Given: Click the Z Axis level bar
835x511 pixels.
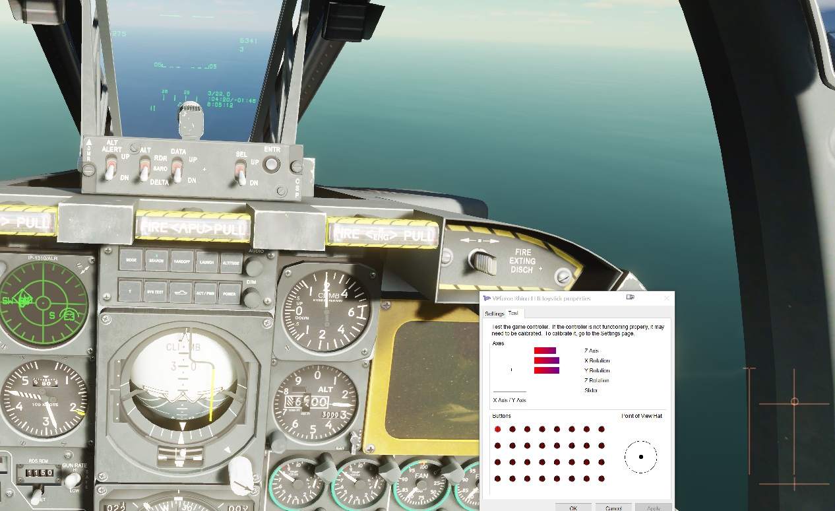Looking at the screenshot, I should (545, 351).
